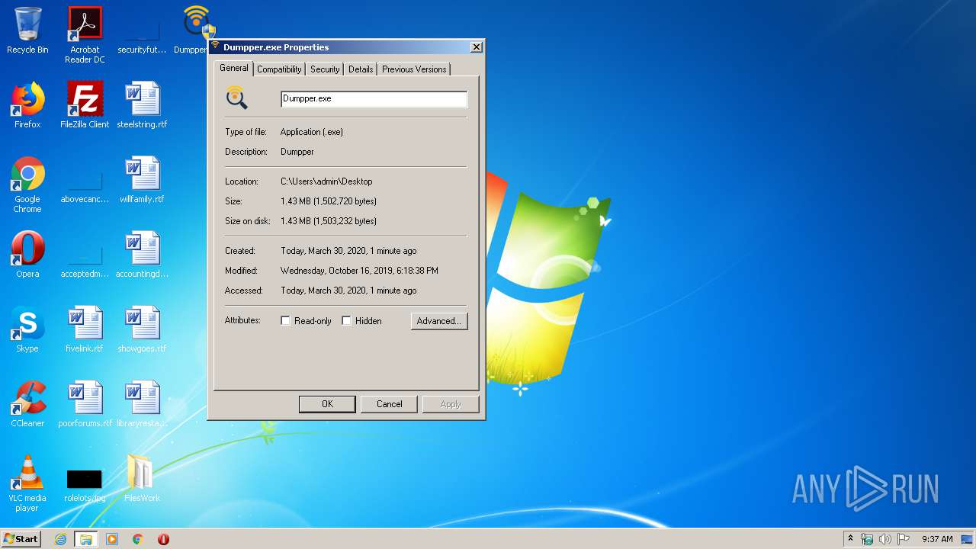Click the Opera taskbar icon
The width and height of the screenshot is (976, 549).
pyautogui.click(x=163, y=539)
